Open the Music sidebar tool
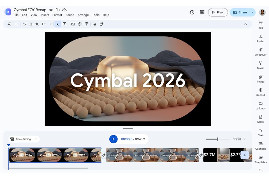Viewport: 269px width, 179px height. 260,65
